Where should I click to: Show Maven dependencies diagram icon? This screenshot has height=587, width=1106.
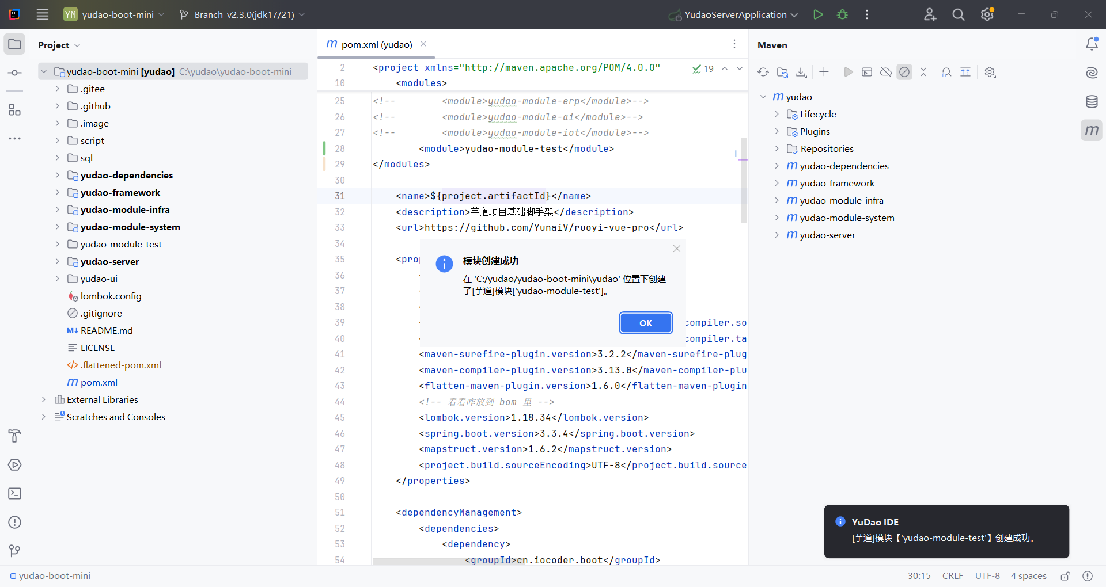click(x=946, y=72)
